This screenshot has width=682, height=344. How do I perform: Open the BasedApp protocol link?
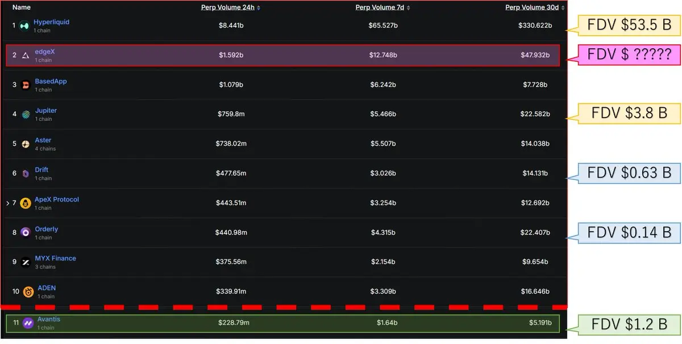(x=51, y=81)
